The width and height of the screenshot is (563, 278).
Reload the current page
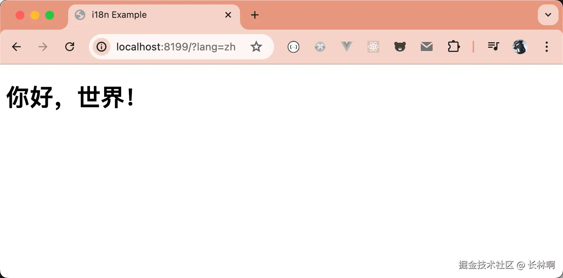(70, 47)
